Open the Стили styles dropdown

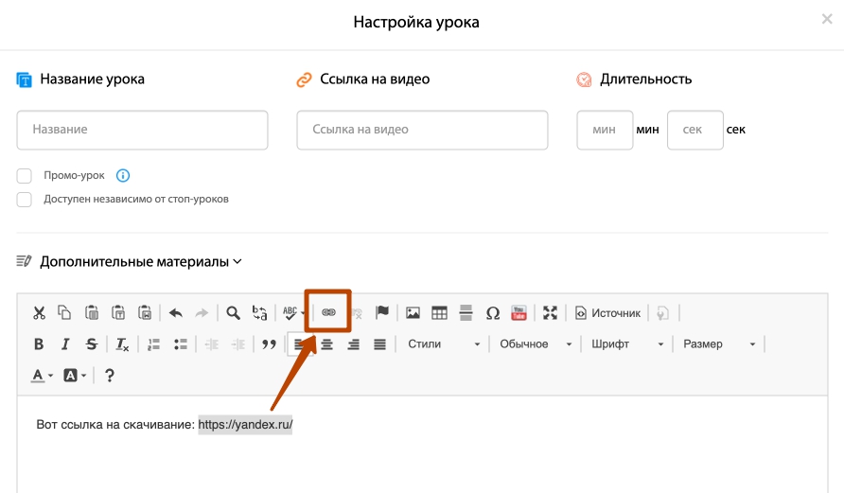[x=444, y=343]
